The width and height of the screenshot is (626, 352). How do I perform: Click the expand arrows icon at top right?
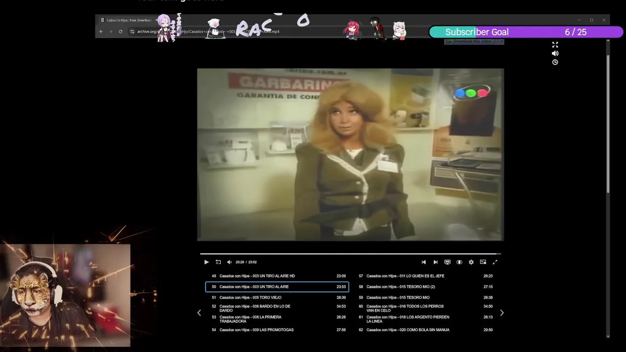[555, 44]
